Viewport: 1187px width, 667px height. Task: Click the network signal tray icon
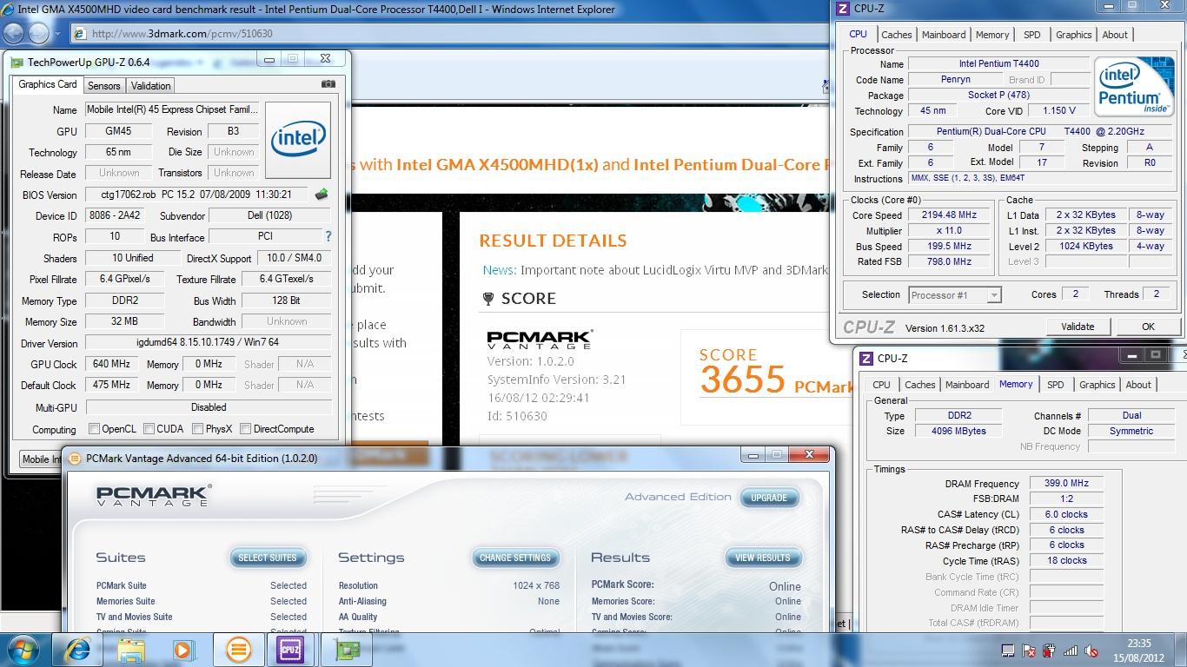[x=1071, y=650]
